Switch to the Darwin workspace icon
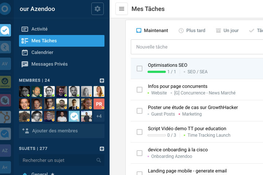The width and height of the screenshot is (263, 175). click(x=5, y=82)
